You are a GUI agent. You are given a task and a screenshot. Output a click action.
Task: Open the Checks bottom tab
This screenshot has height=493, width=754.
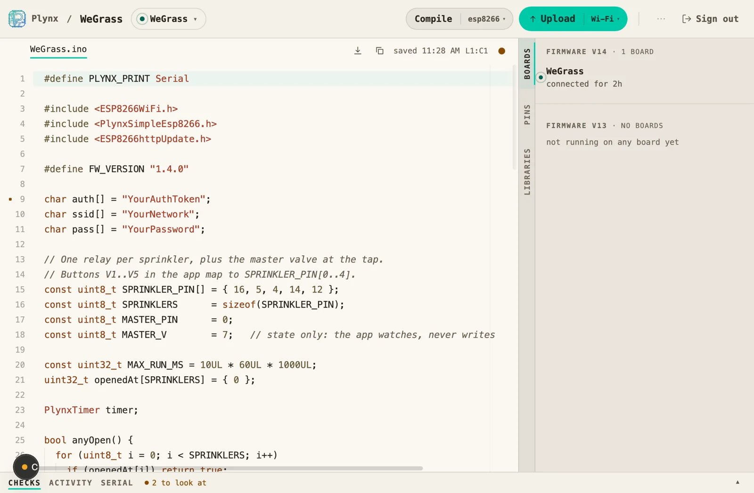[x=24, y=483]
